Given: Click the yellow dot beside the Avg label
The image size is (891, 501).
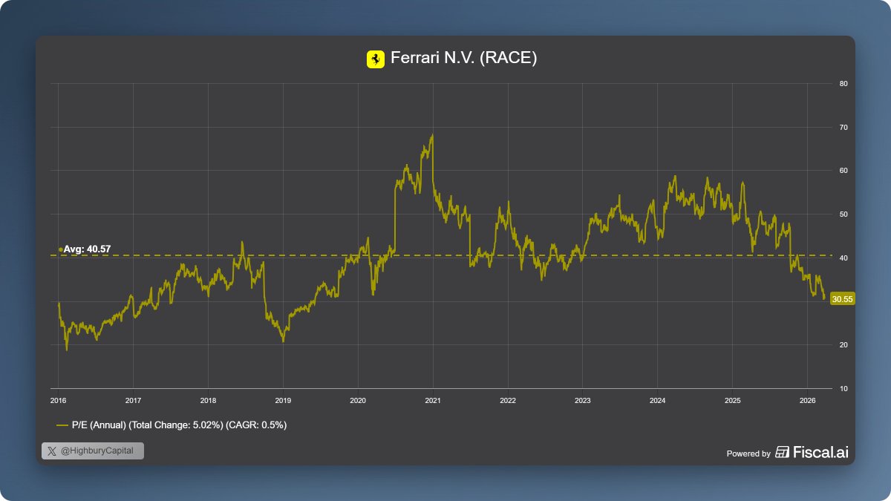Looking at the screenshot, I should pos(60,249).
